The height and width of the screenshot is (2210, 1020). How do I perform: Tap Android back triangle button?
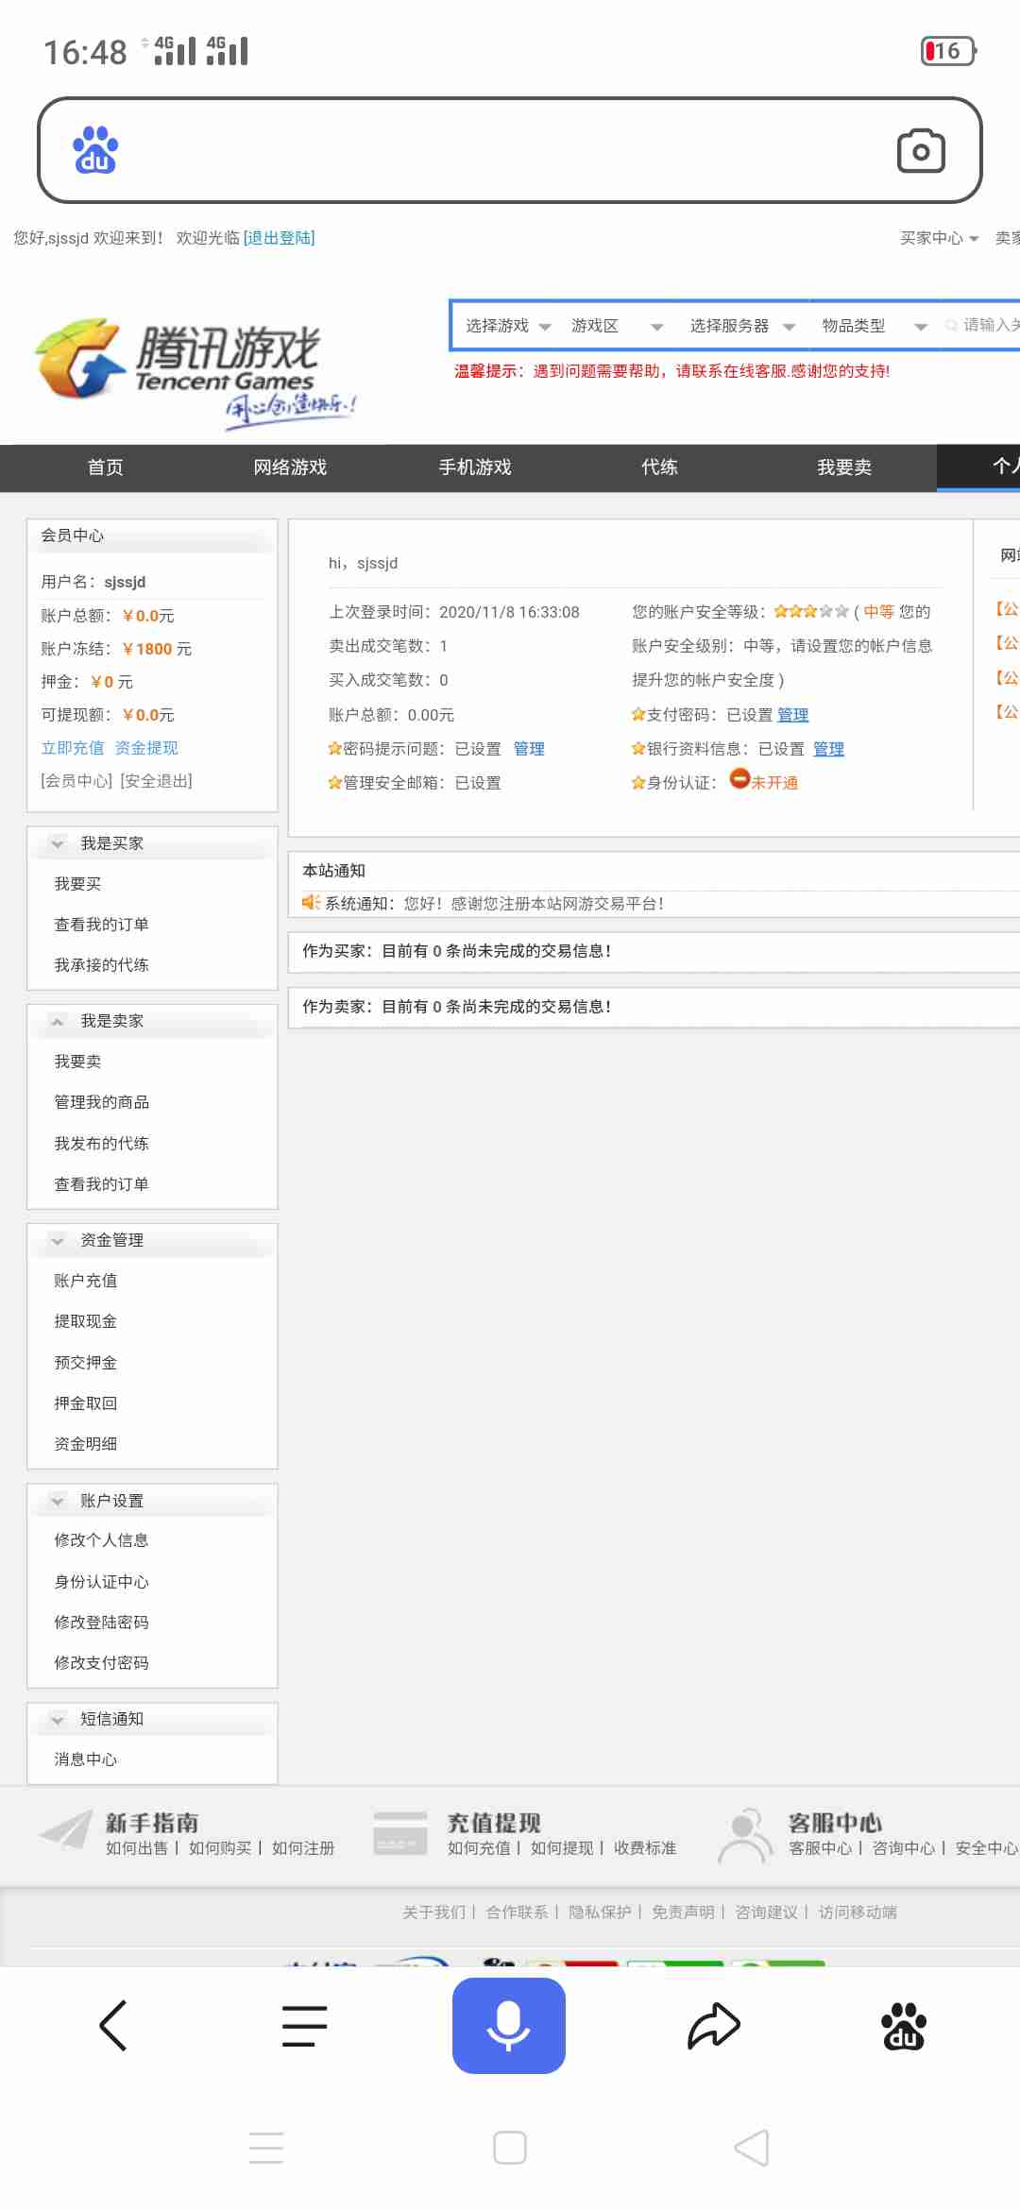click(752, 2148)
